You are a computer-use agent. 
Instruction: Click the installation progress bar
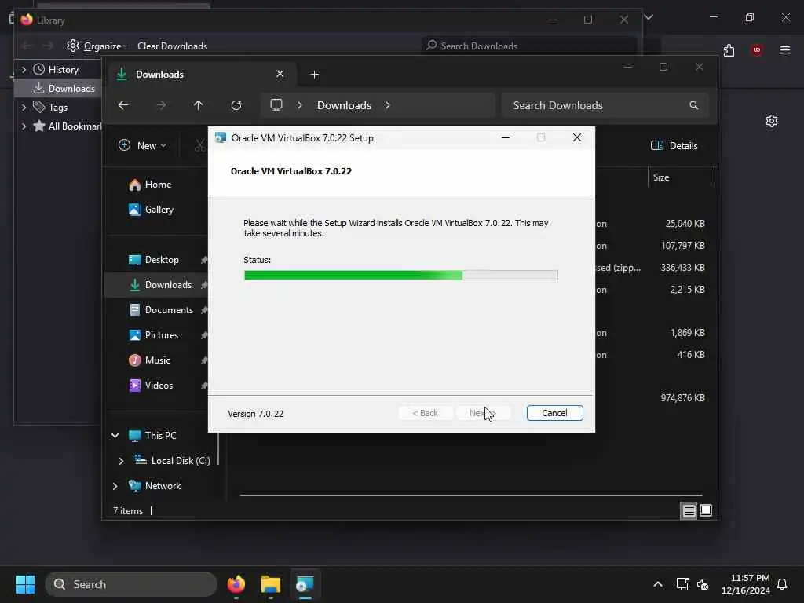pos(401,276)
